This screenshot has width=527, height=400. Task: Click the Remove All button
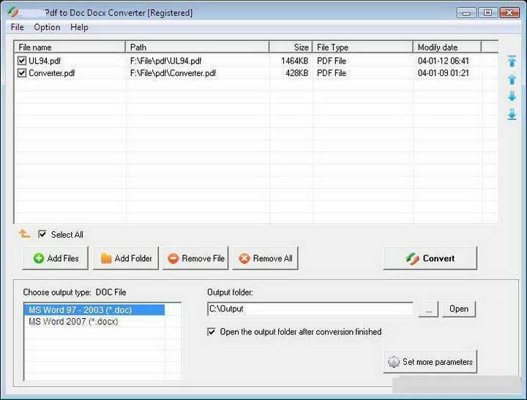pos(266,258)
